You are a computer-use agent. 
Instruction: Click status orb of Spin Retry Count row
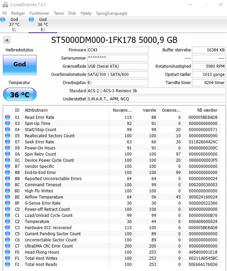(x=7, y=154)
